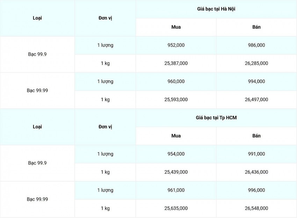Click the 25,593,000 price cell
Image resolution: width=297 pixels, height=218 pixels.
pyautogui.click(x=176, y=100)
